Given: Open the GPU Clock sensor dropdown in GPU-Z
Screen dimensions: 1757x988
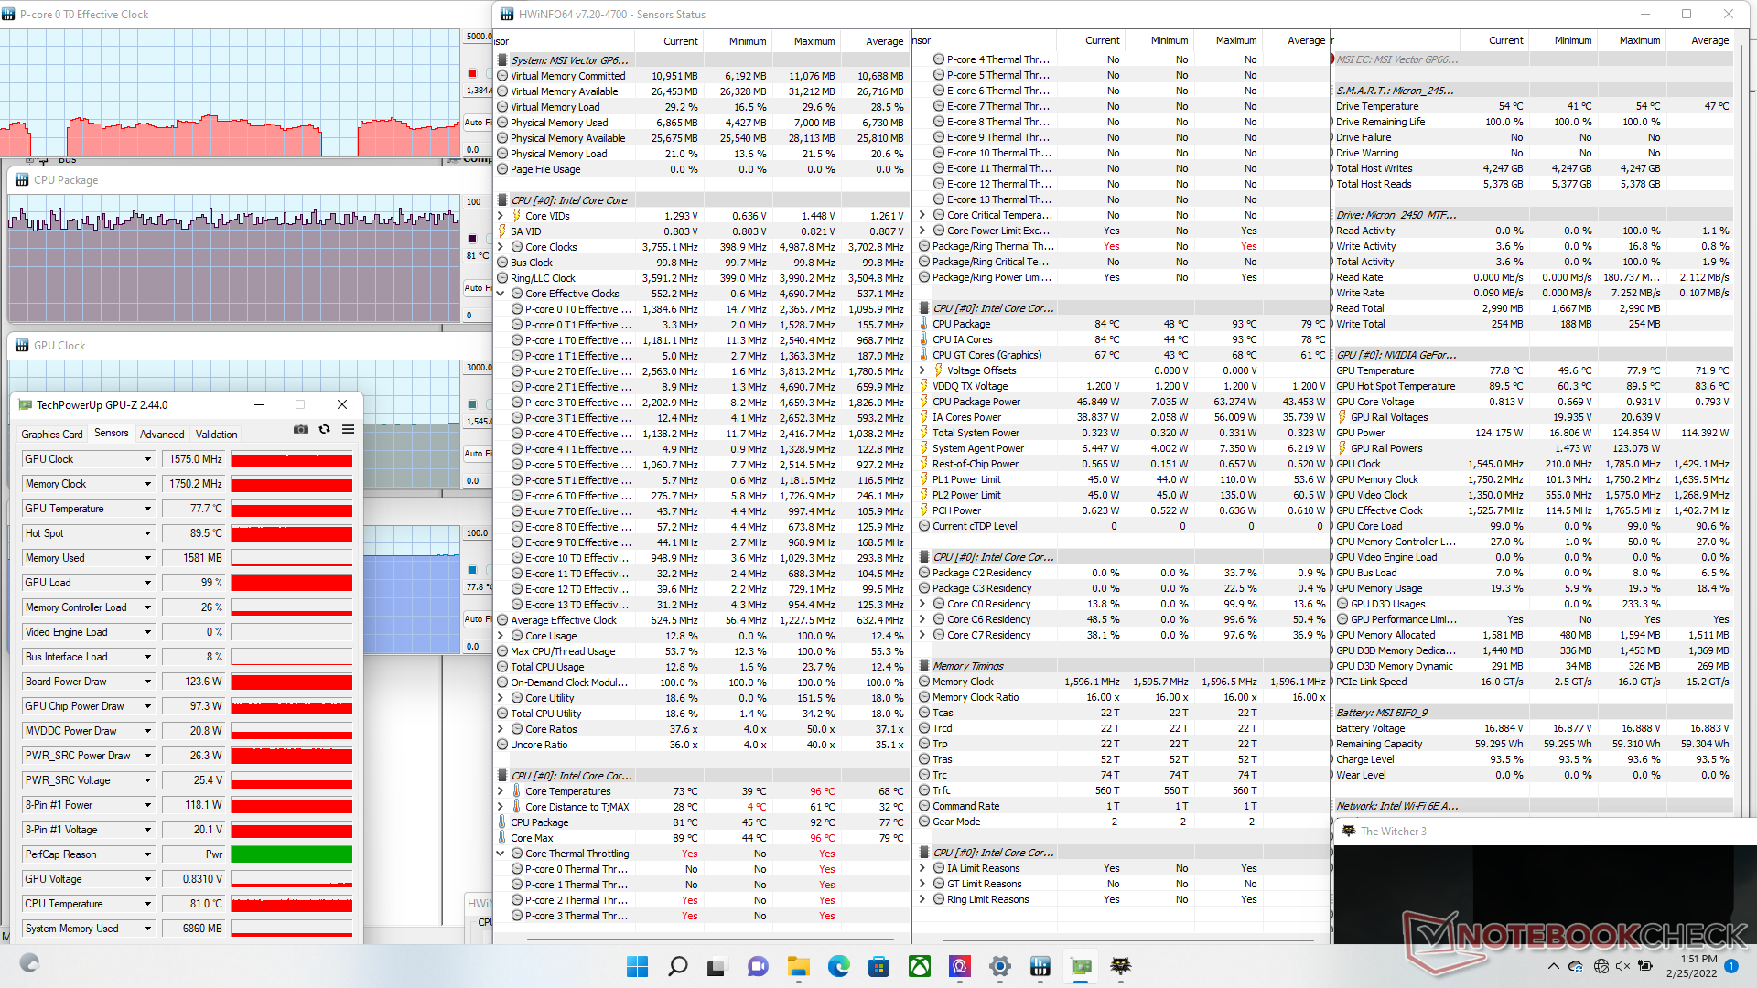Looking at the screenshot, I should pyautogui.click(x=147, y=459).
